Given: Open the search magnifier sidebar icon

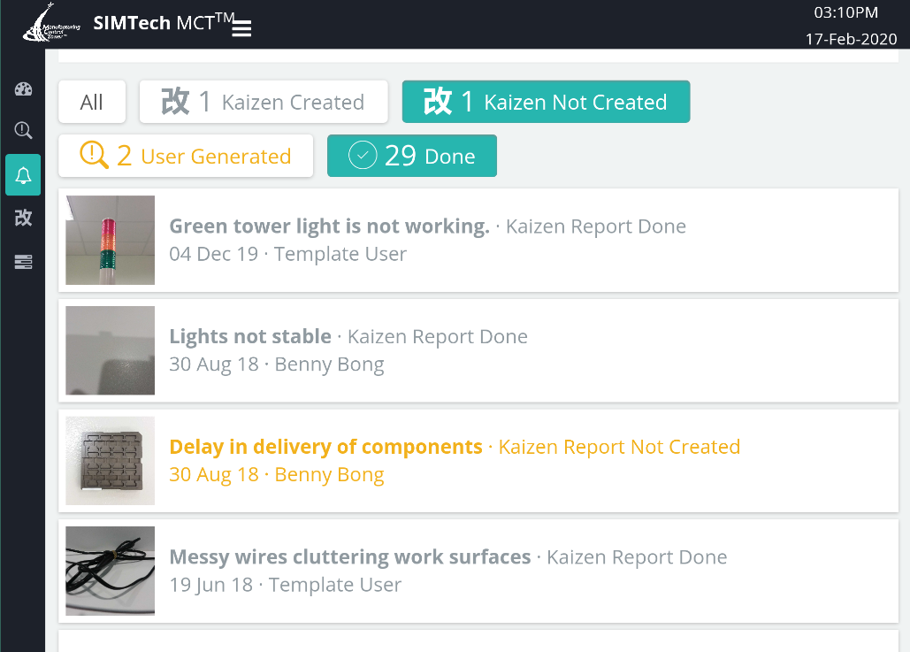Looking at the screenshot, I should [23, 131].
